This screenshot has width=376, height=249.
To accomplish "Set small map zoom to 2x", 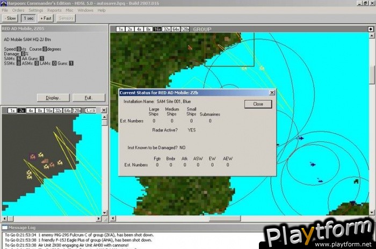I will point(21,111).
